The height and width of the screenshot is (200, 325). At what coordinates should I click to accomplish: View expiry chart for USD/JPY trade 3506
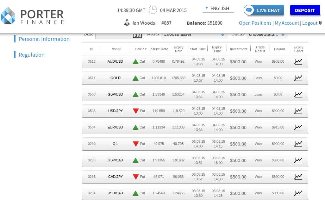(x=298, y=111)
